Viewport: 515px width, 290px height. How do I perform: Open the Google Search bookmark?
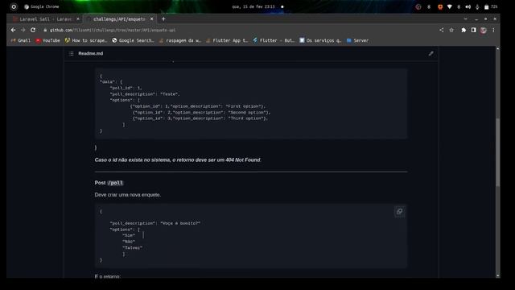[x=133, y=40]
